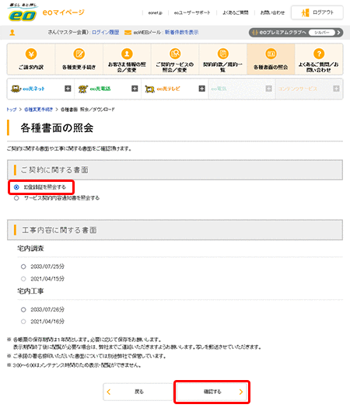Expand the eo光ネット menu plus
Image resolution: width=350 pixels, height=408 pixels.
pos(68,89)
